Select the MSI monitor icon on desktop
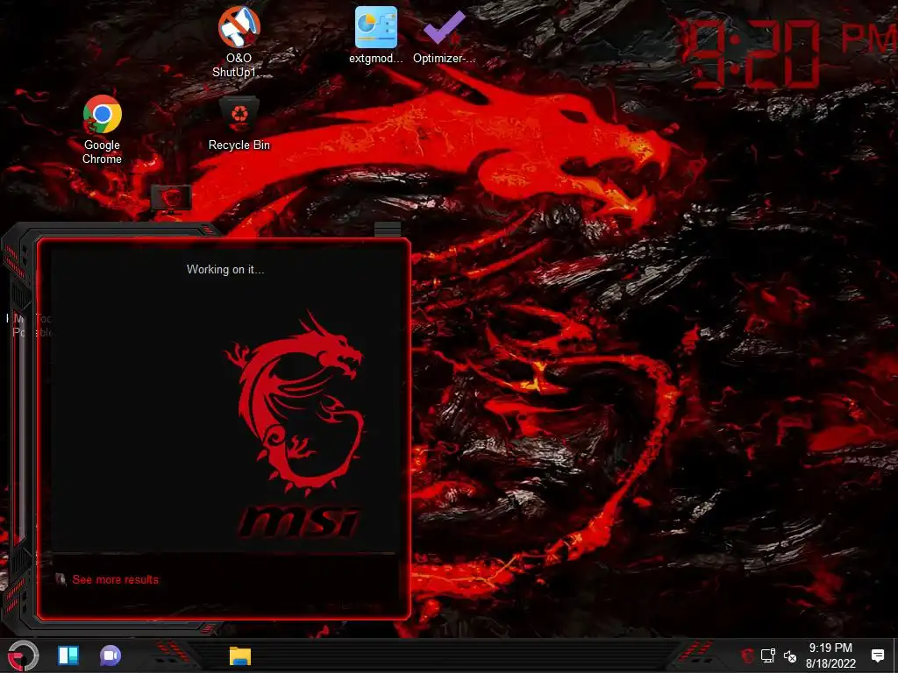The height and width of the screenshot is (673, 898). click(171, 199)
